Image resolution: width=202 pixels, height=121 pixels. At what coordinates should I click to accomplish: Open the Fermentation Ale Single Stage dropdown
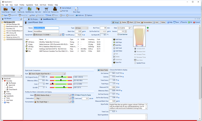click(x=51, y=102)
